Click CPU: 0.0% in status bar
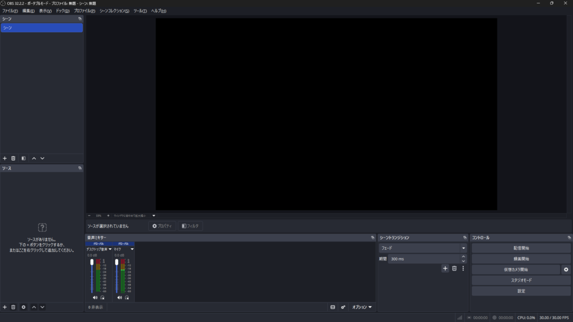The height and width of the screenshot is (322, 573). point(526,318)
